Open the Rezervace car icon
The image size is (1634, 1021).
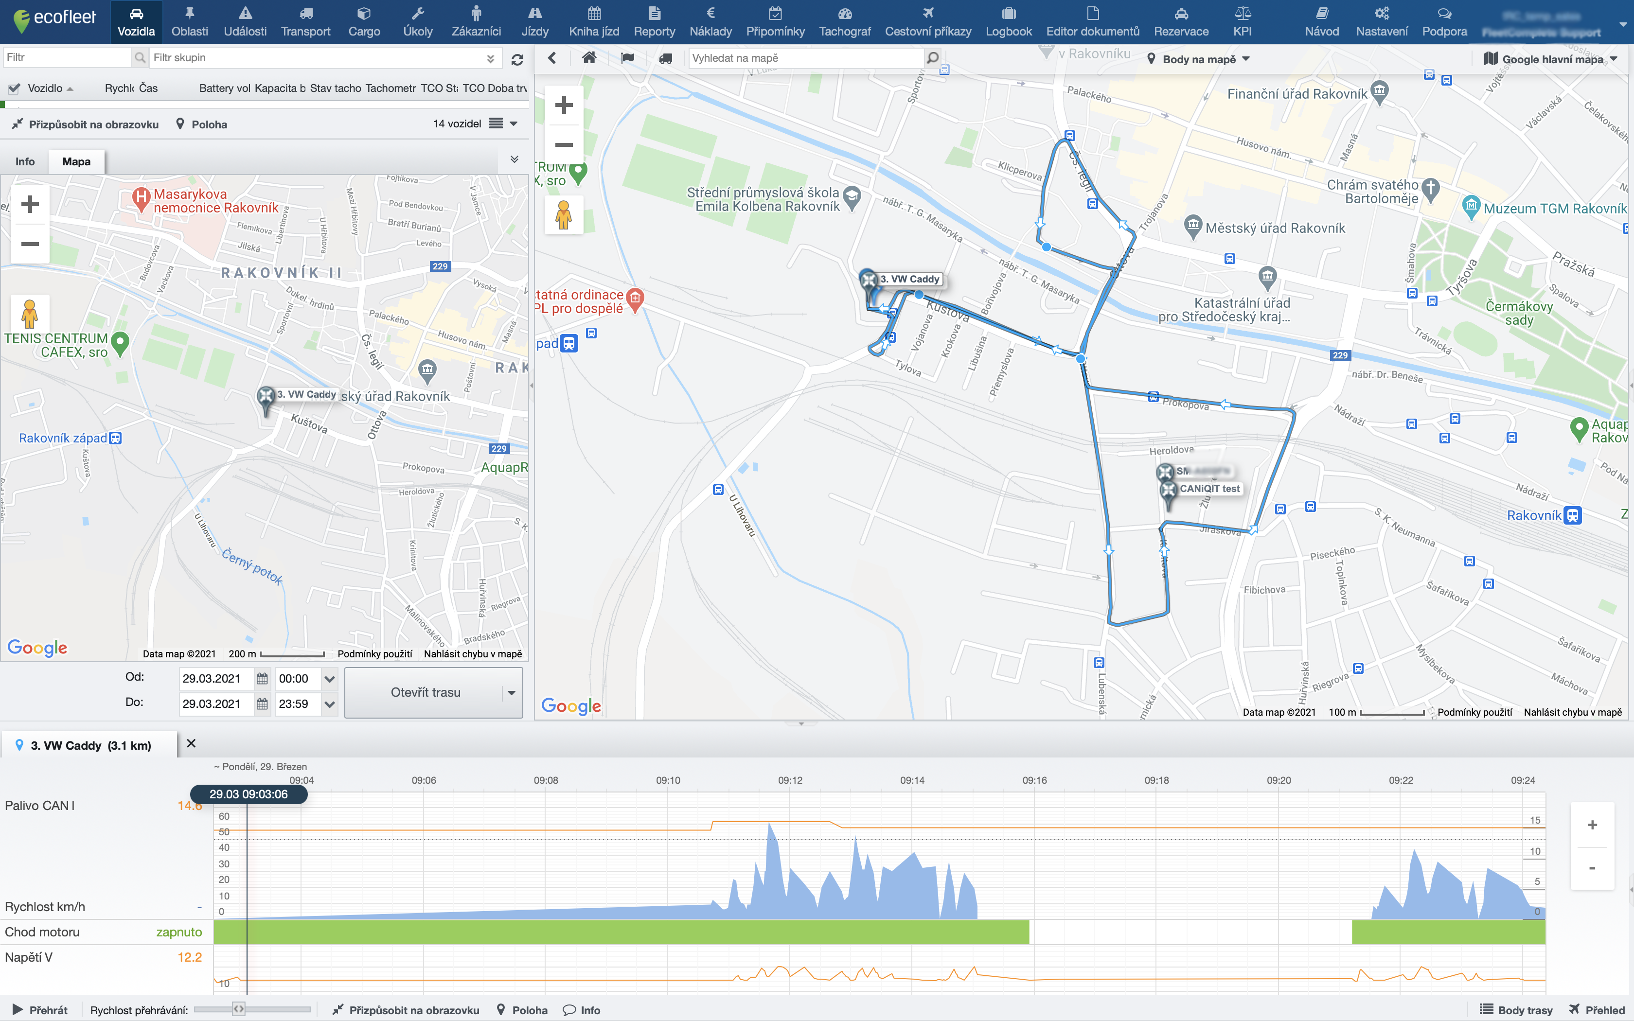[1181, 13]
